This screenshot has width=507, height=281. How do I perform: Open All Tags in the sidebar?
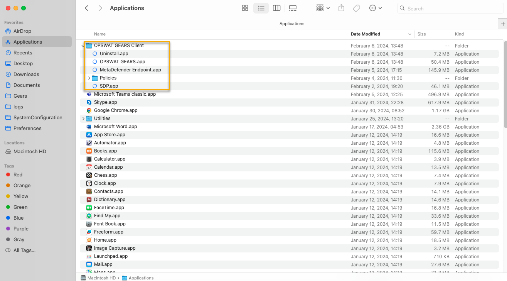point(37,250)
